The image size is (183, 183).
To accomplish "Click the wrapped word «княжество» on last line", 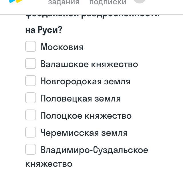I will (x=49, y=164).
